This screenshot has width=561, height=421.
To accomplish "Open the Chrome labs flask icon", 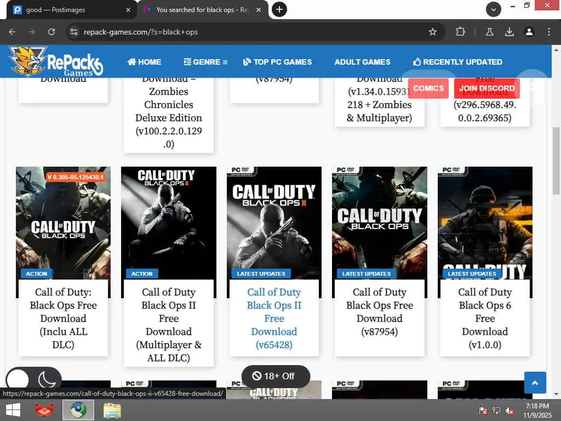I will 490,32.
